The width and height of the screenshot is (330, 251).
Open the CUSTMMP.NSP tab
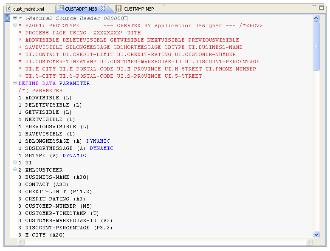click(x=138, y=9)
